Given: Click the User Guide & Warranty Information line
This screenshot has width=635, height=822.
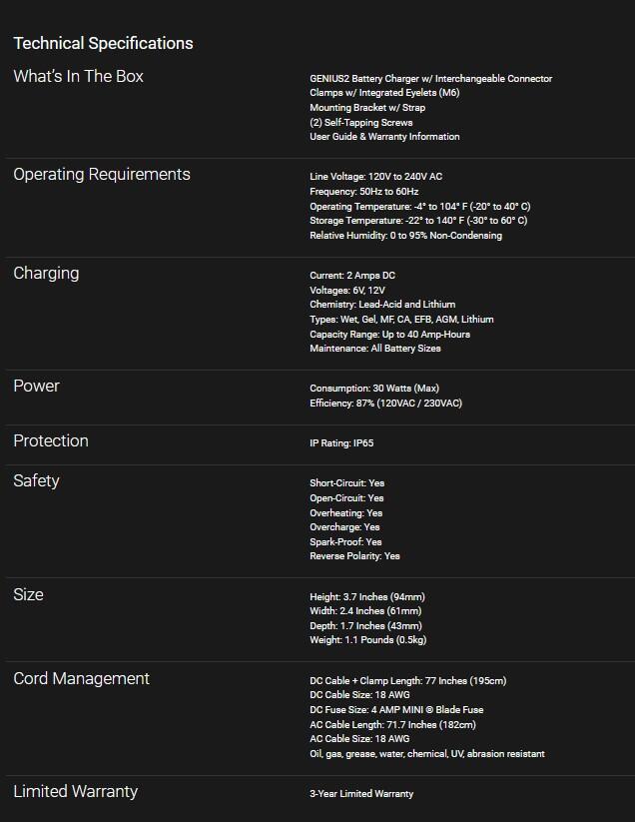Looking at the screenshot, I should (384, 137).
